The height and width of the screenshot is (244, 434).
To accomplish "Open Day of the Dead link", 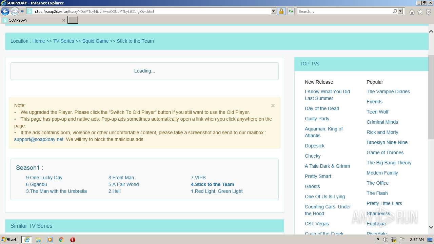I will pyautogui.click(x=322, y=108).
